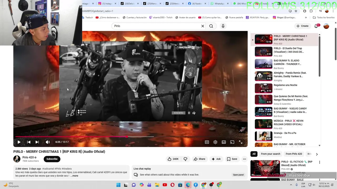Open options menu for EL FICTICIO video
The width and height of the screenshot is (337, 189).
coord(320,162)
